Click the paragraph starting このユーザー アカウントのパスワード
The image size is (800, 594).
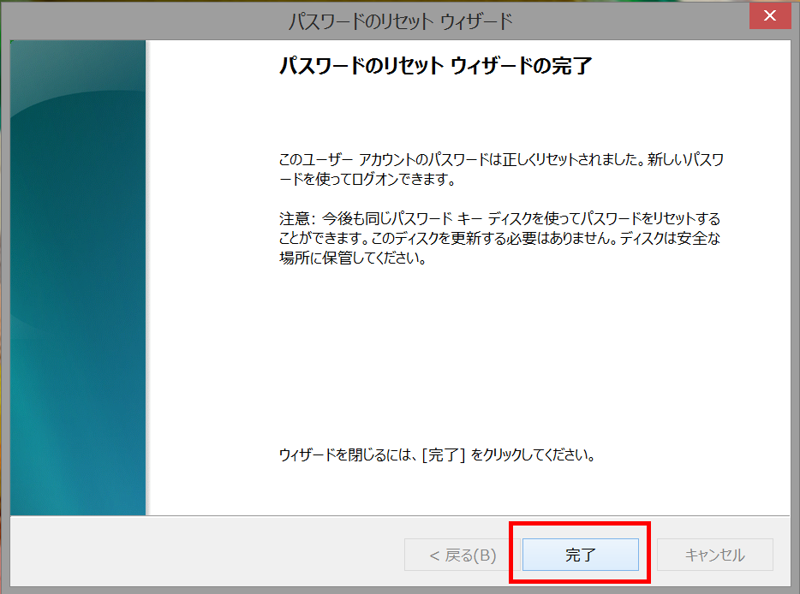[501, 169]
